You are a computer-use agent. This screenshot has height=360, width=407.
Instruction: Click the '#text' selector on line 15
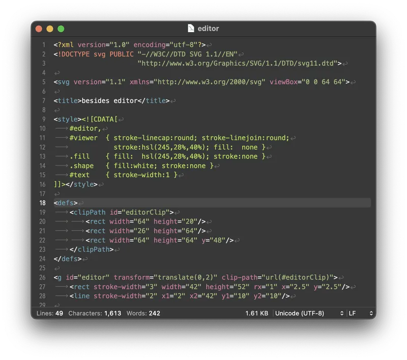click(x=79, y=175)
